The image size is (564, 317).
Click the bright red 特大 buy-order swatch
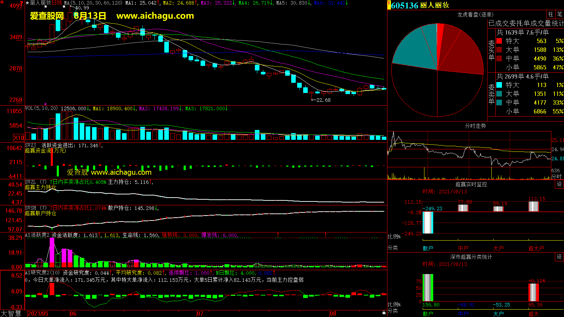499,41
